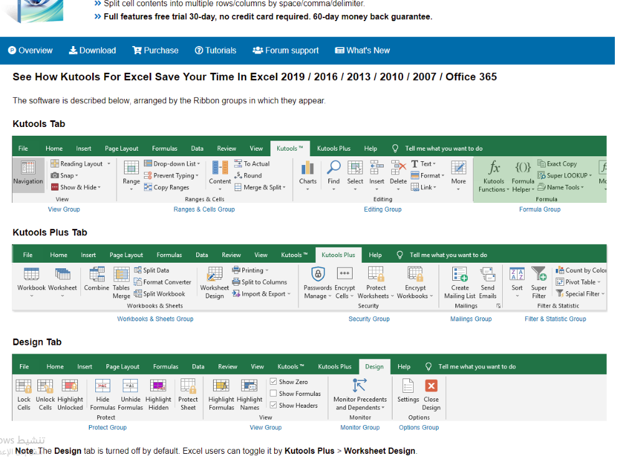The width and height of the screenshot is (623, 465).
Task: Click the Delete icon in Editing group
Action: click(398, 167)
